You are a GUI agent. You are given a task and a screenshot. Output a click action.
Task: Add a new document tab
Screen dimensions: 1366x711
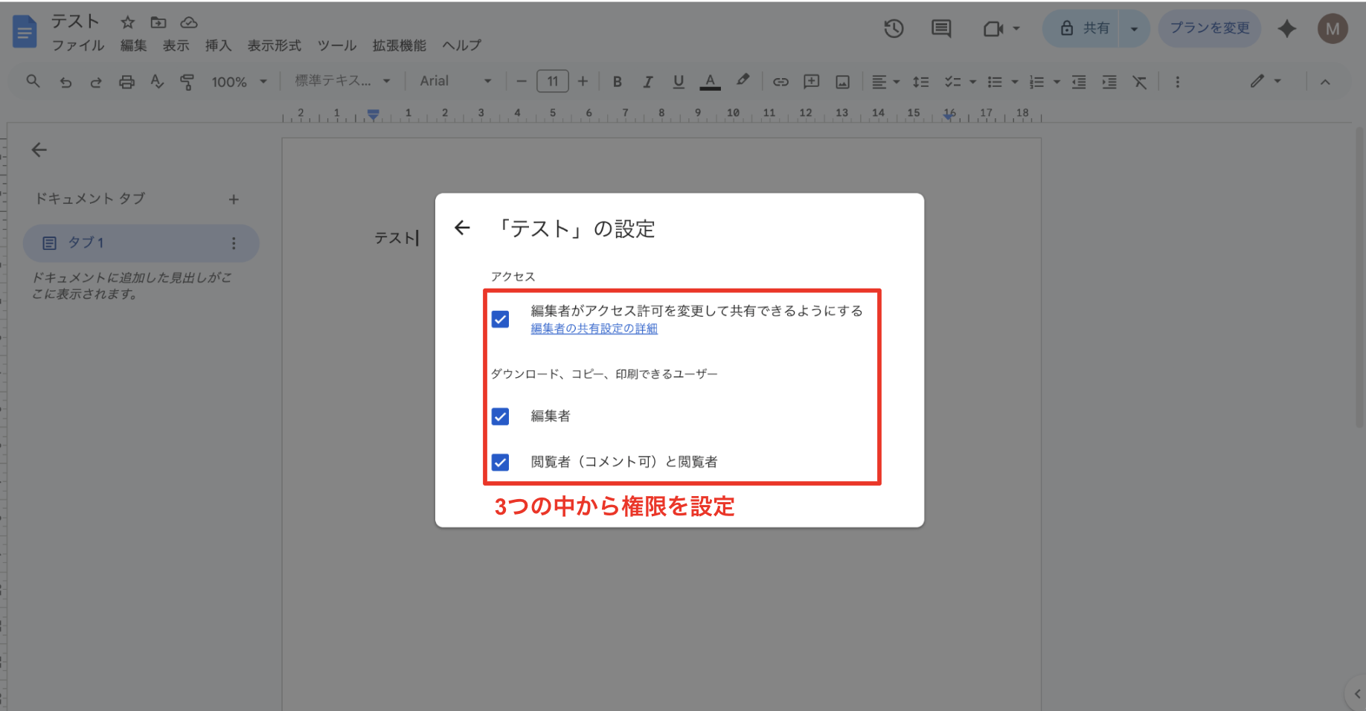(x=234, y=199)
